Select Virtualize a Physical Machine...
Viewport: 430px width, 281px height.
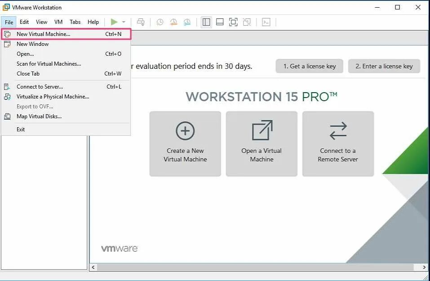(66, 97)
